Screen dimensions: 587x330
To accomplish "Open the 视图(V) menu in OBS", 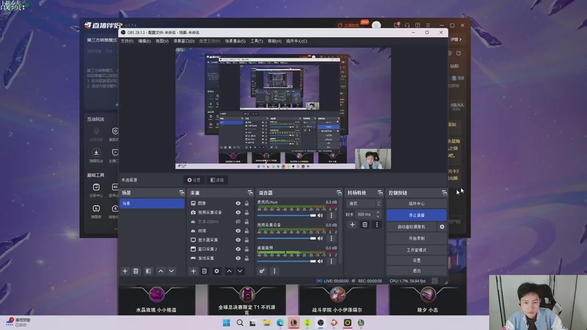I will pyautogui.click(x=161, y=41).
